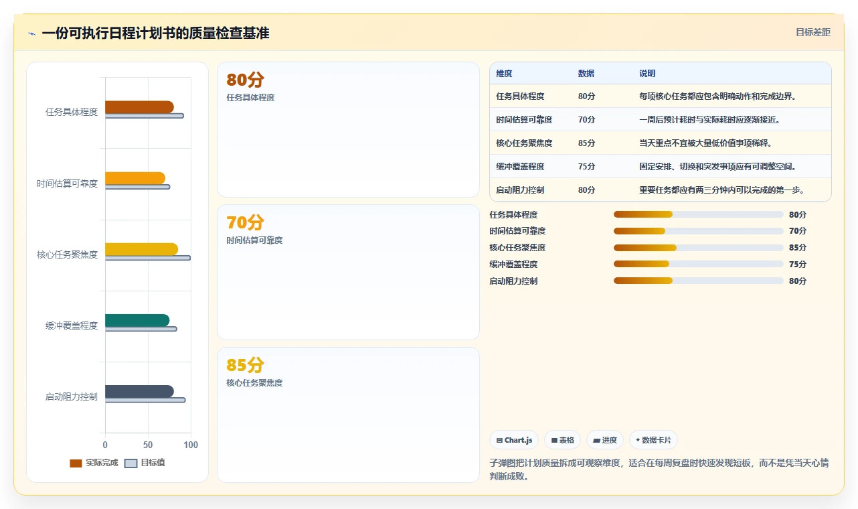
Task: Click the Chart.js pill
Action: coord(514,440)
